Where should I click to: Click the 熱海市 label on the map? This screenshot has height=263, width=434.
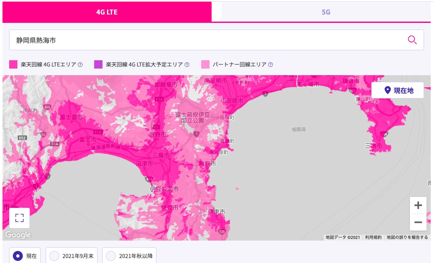pos(207,164)
